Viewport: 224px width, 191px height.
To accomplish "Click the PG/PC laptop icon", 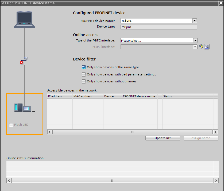I will 24,20.
